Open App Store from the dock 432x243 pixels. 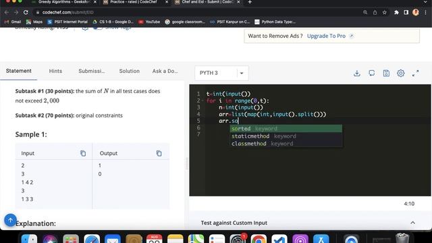[321, 239]
